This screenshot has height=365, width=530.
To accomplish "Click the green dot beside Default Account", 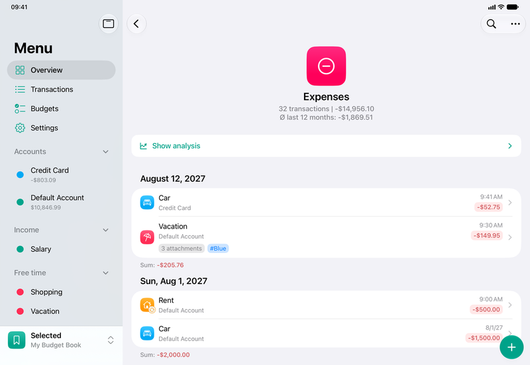I will coord(21,202).
